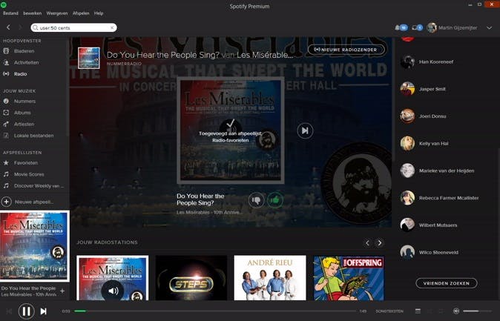500x321 pixels.
Task: Click the green thumbs up button
Action: click(x=275, y=200)
